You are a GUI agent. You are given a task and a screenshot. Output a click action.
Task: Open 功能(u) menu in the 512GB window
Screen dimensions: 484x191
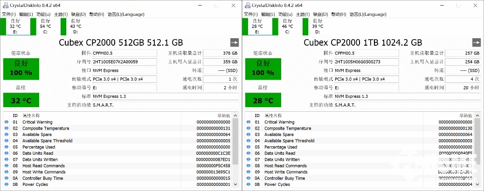click(x=43, y=14)
